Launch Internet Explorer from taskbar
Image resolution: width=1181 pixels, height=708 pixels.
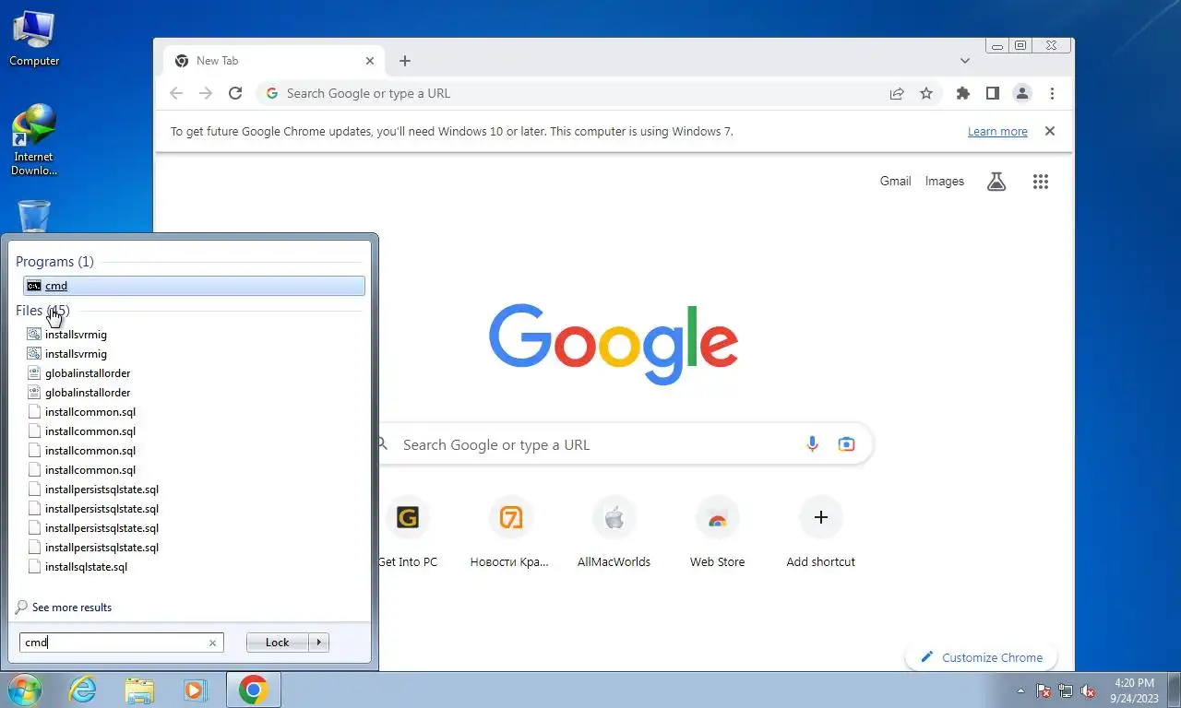83,690
